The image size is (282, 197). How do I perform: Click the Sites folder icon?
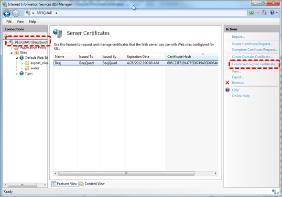[17, 53]
